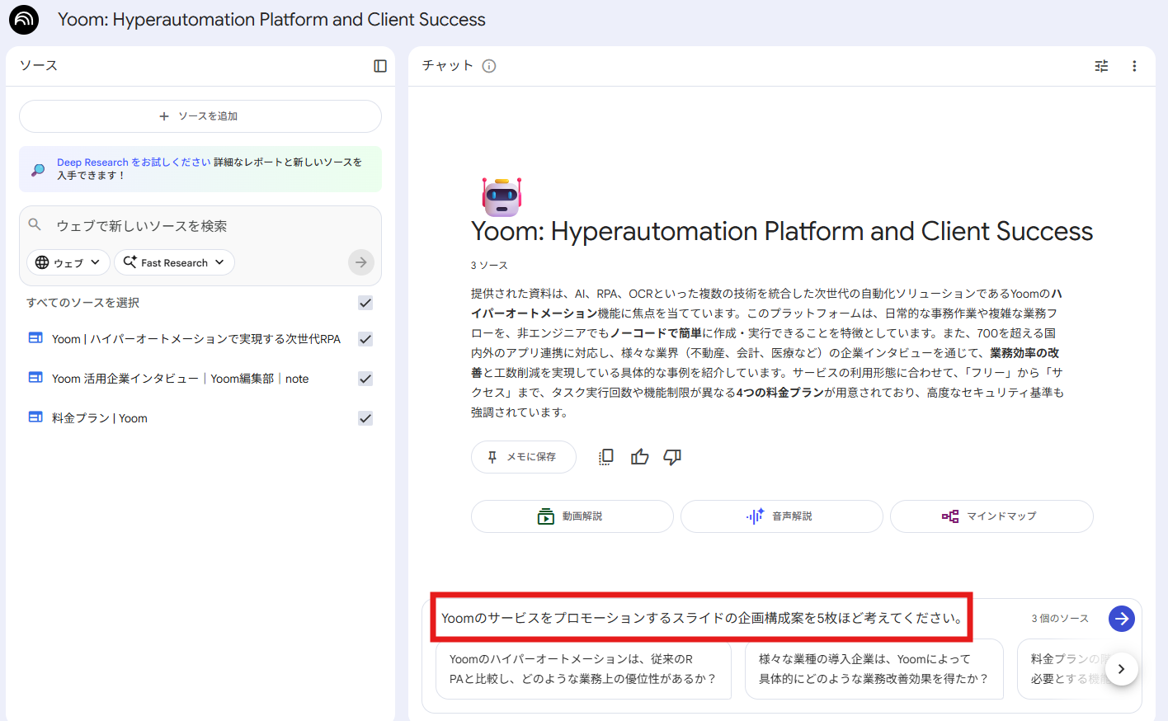Generate 動画解説 video overview

pyautogui.click(x=572, y=516)
